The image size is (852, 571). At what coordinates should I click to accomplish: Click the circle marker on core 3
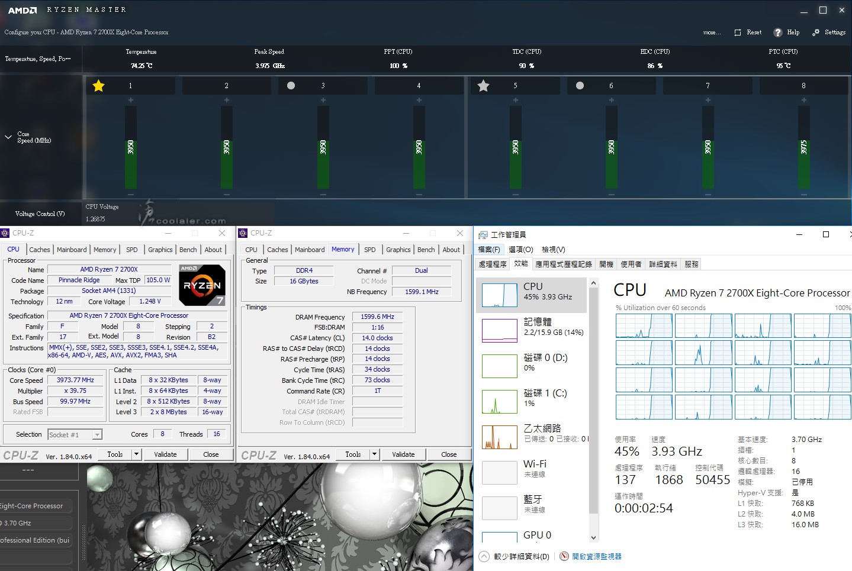291,85
